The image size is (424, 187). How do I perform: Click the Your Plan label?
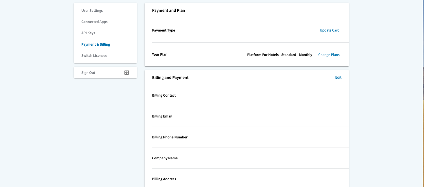click(160, 54)
